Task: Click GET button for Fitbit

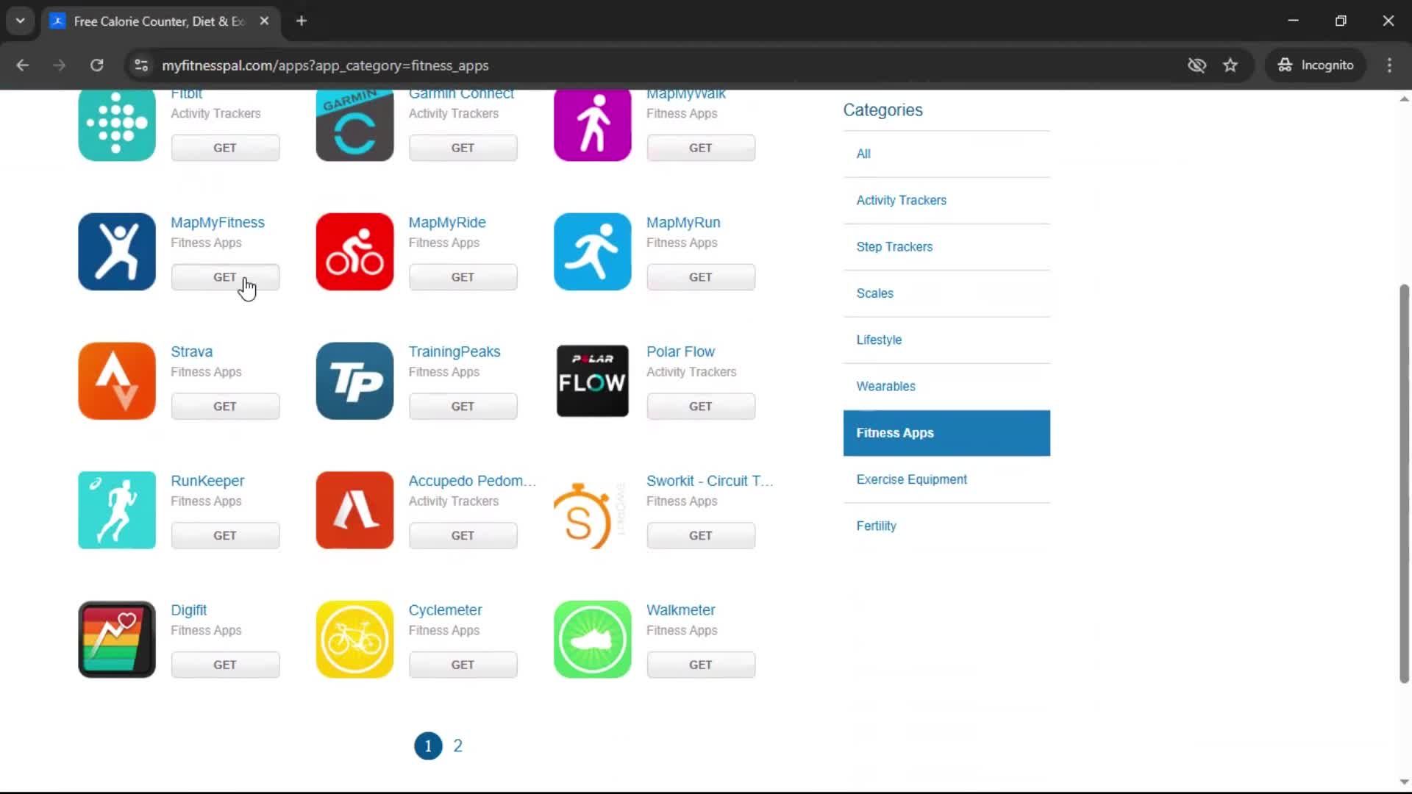Action: click(225, 148)
